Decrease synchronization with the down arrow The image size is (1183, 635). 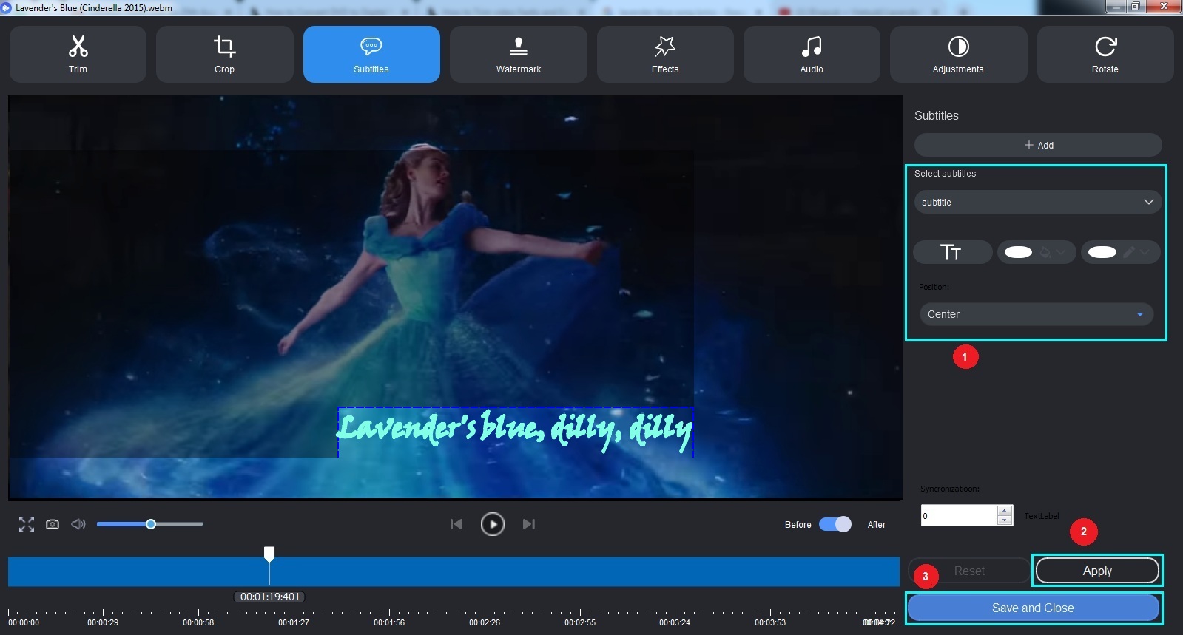pos(1005,520)
